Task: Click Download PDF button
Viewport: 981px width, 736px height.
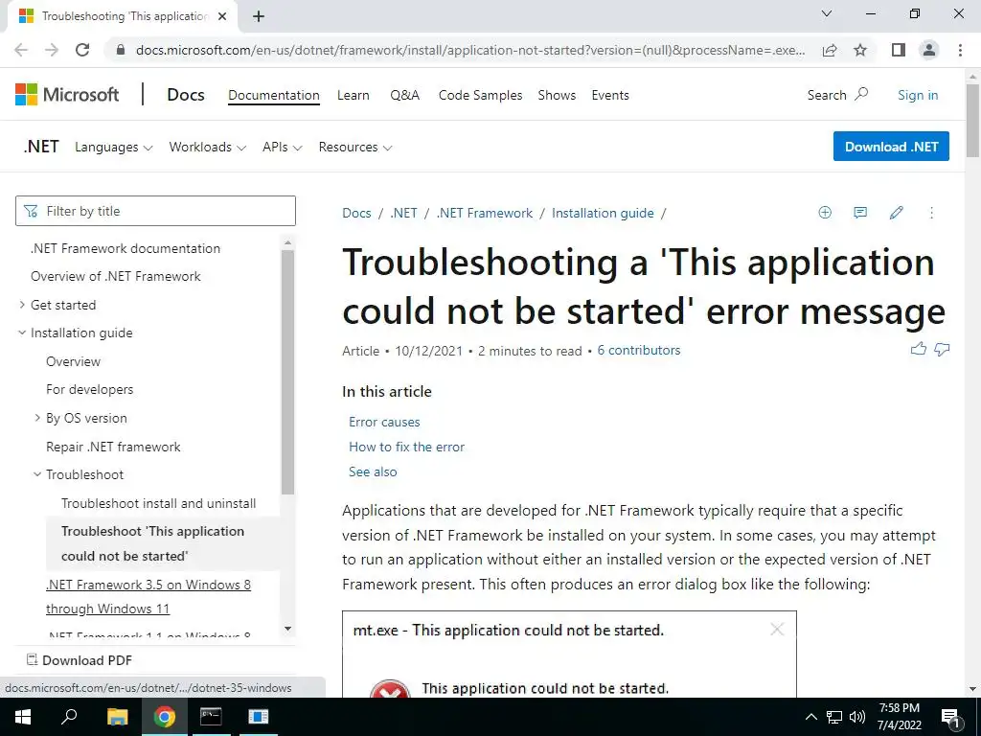Action: 80,660
